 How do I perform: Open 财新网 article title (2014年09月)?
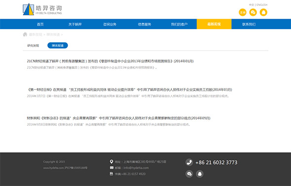[x=119, y=118]
